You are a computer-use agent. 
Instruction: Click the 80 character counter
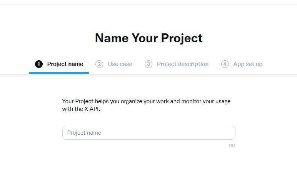pos(232,146)
